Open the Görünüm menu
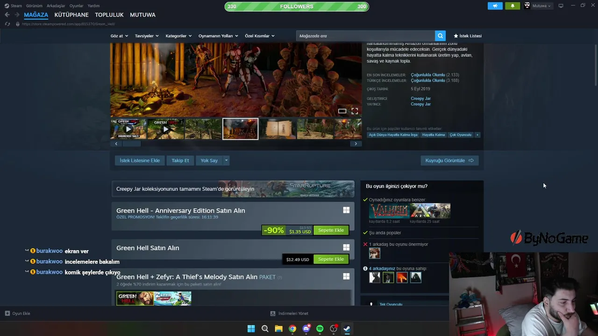The width and height of the screenshot is (598, 336). coord(34,6)
